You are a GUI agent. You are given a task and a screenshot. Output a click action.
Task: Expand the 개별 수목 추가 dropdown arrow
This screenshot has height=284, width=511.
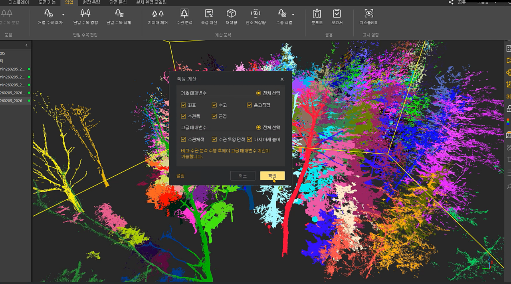[x=63, y=15]
